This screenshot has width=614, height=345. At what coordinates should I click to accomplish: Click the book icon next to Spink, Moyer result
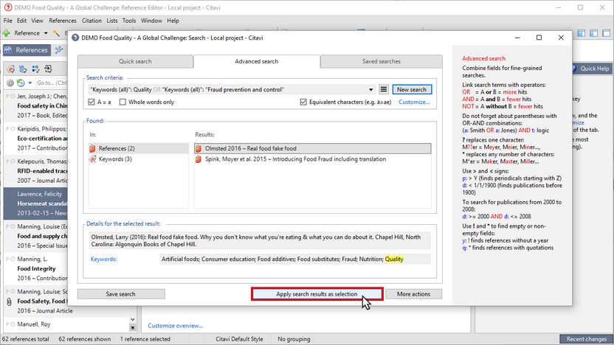[x=199, y=159]
